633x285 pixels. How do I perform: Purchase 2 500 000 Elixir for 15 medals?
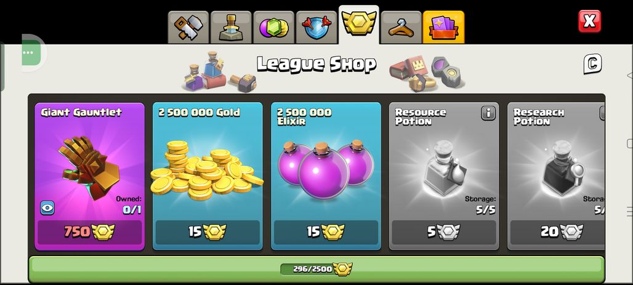coord(326,231)
